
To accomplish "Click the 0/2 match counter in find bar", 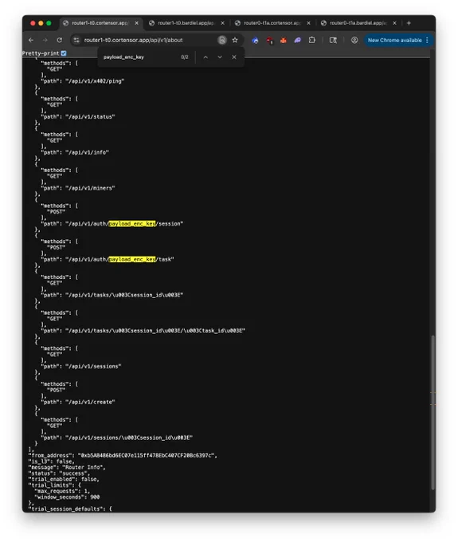I will point(185,57).
